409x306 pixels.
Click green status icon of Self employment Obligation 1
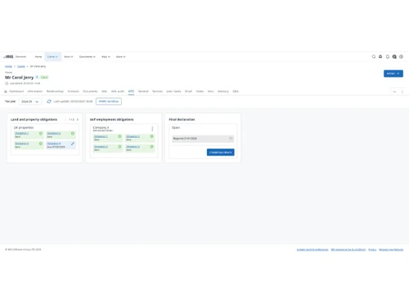pyautogui.click(x=119, y=136)
